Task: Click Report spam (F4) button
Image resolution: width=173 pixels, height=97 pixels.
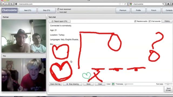Action: click(59, 21)
